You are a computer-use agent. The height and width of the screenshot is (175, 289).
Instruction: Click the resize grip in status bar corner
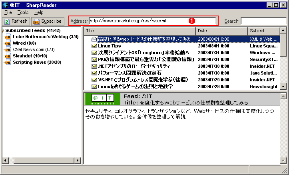(284, 170)
